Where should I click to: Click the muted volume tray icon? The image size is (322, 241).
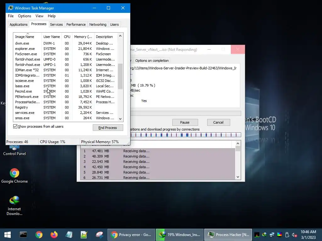pyautogui.click(x=294, y=235)
